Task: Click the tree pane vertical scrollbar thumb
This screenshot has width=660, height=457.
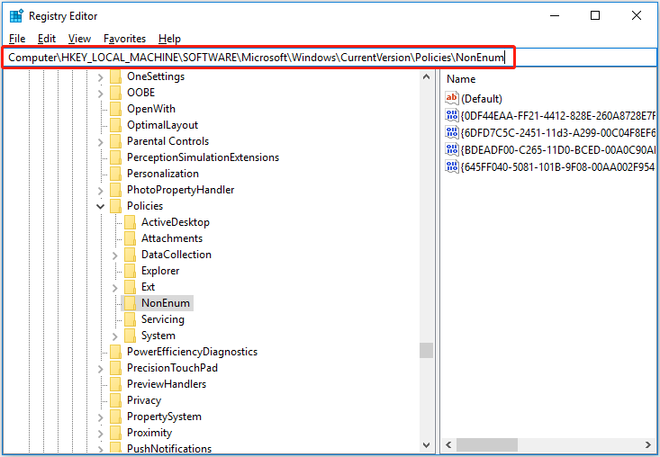Action: 427,350
